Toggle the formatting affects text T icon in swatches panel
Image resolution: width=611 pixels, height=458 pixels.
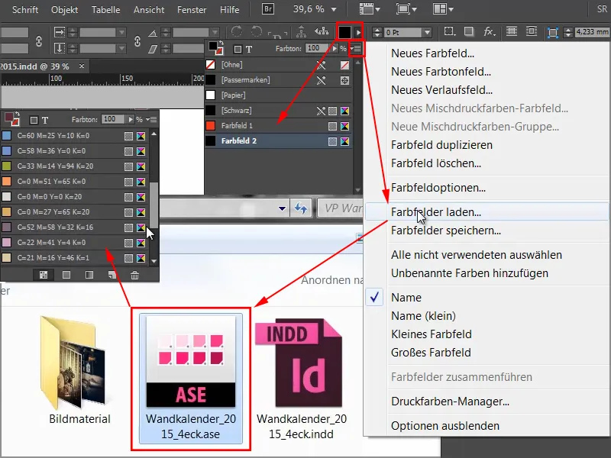(249, 49)
